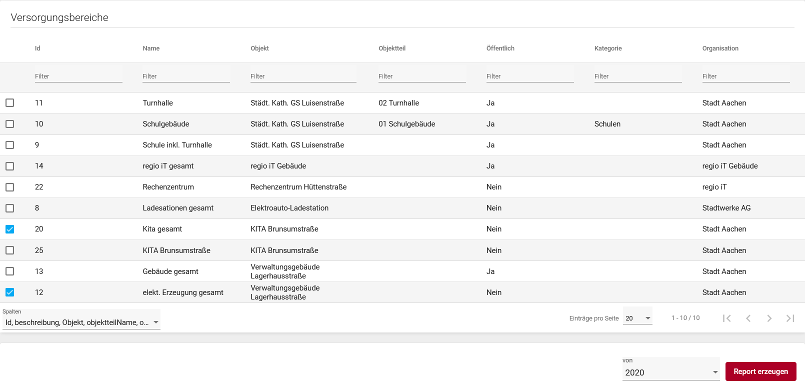Expand the von year 2020 dropdown
The image size is (805, 389).
coord(670,372)
